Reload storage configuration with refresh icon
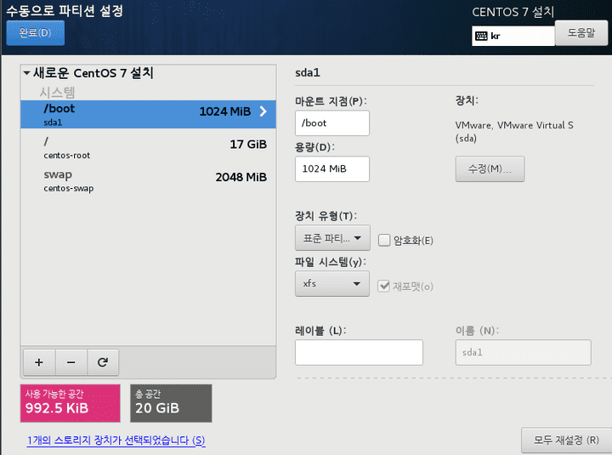Screen dimensions: 612x455 tap(103, 362)
